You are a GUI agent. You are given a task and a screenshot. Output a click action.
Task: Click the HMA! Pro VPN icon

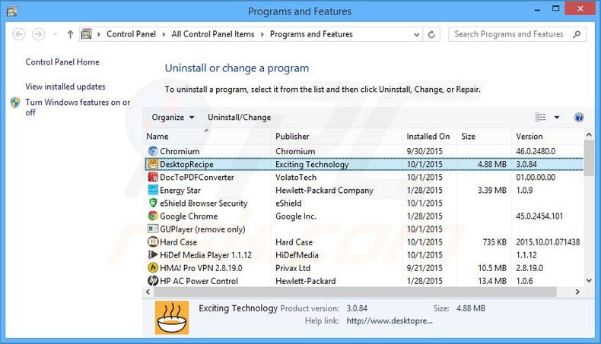(x=153, y=268)
